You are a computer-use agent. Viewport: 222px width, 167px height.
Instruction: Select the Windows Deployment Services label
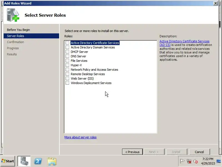pos(91,83)
